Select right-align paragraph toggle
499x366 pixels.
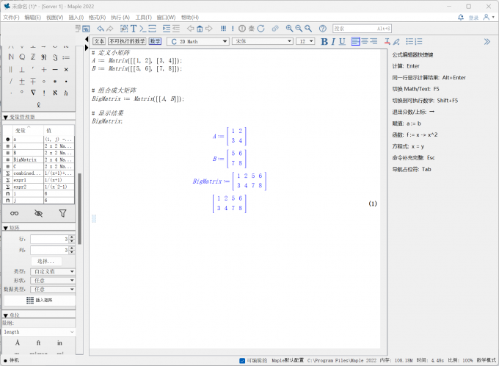[374, 41]
